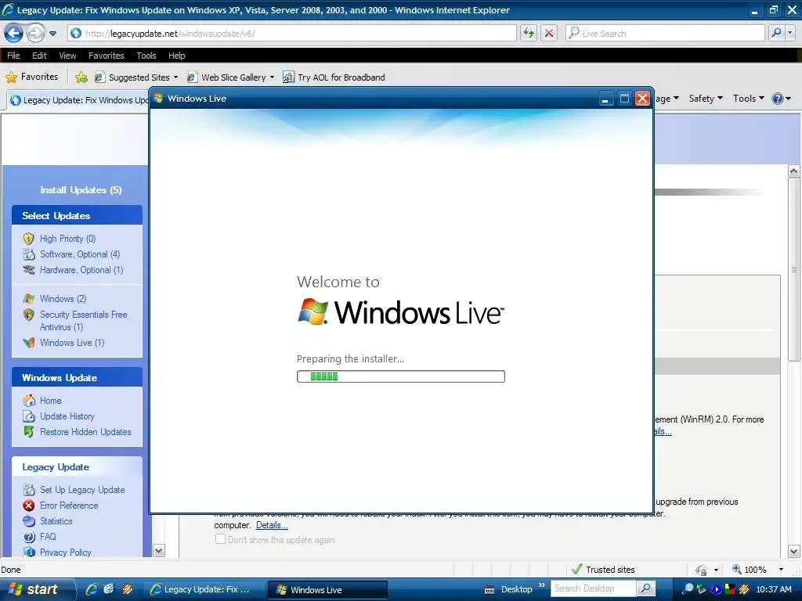Select Security Essentials Free Antivirus (1)
This screenshot has width=802, height=601.
pyautogui.click(x=83, y=320)
